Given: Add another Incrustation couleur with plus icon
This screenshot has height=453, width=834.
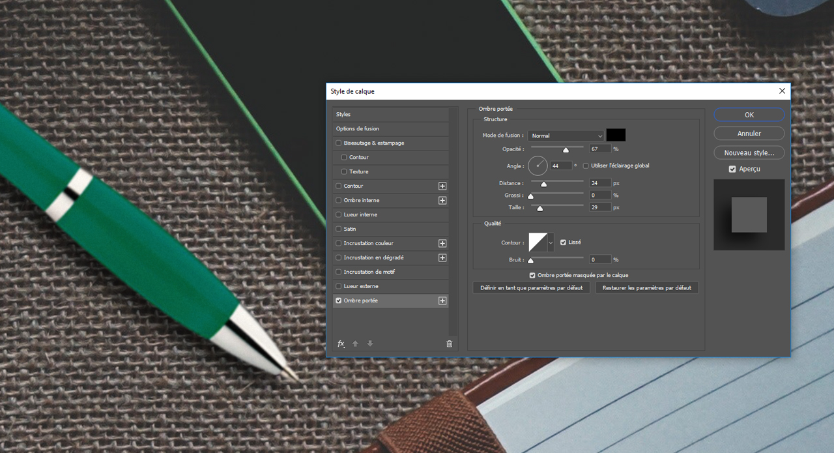Looking at the screenshot, I should [442, 243].
